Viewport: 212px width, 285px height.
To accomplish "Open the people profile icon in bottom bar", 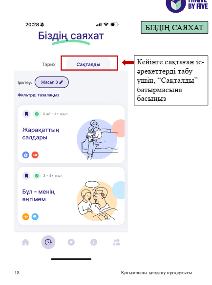I will 117,242.
